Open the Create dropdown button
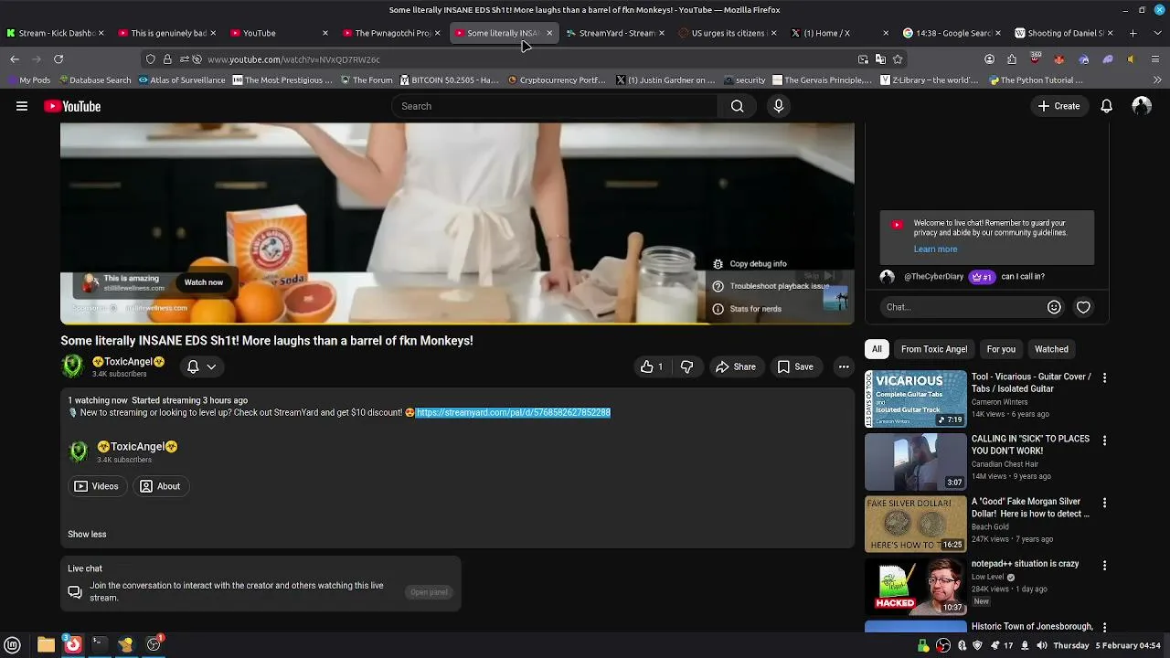 point(1058,106)
